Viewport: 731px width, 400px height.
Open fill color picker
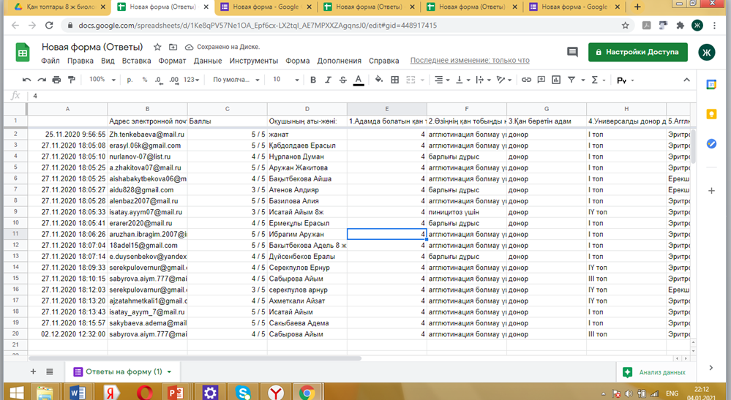(379, 80)
